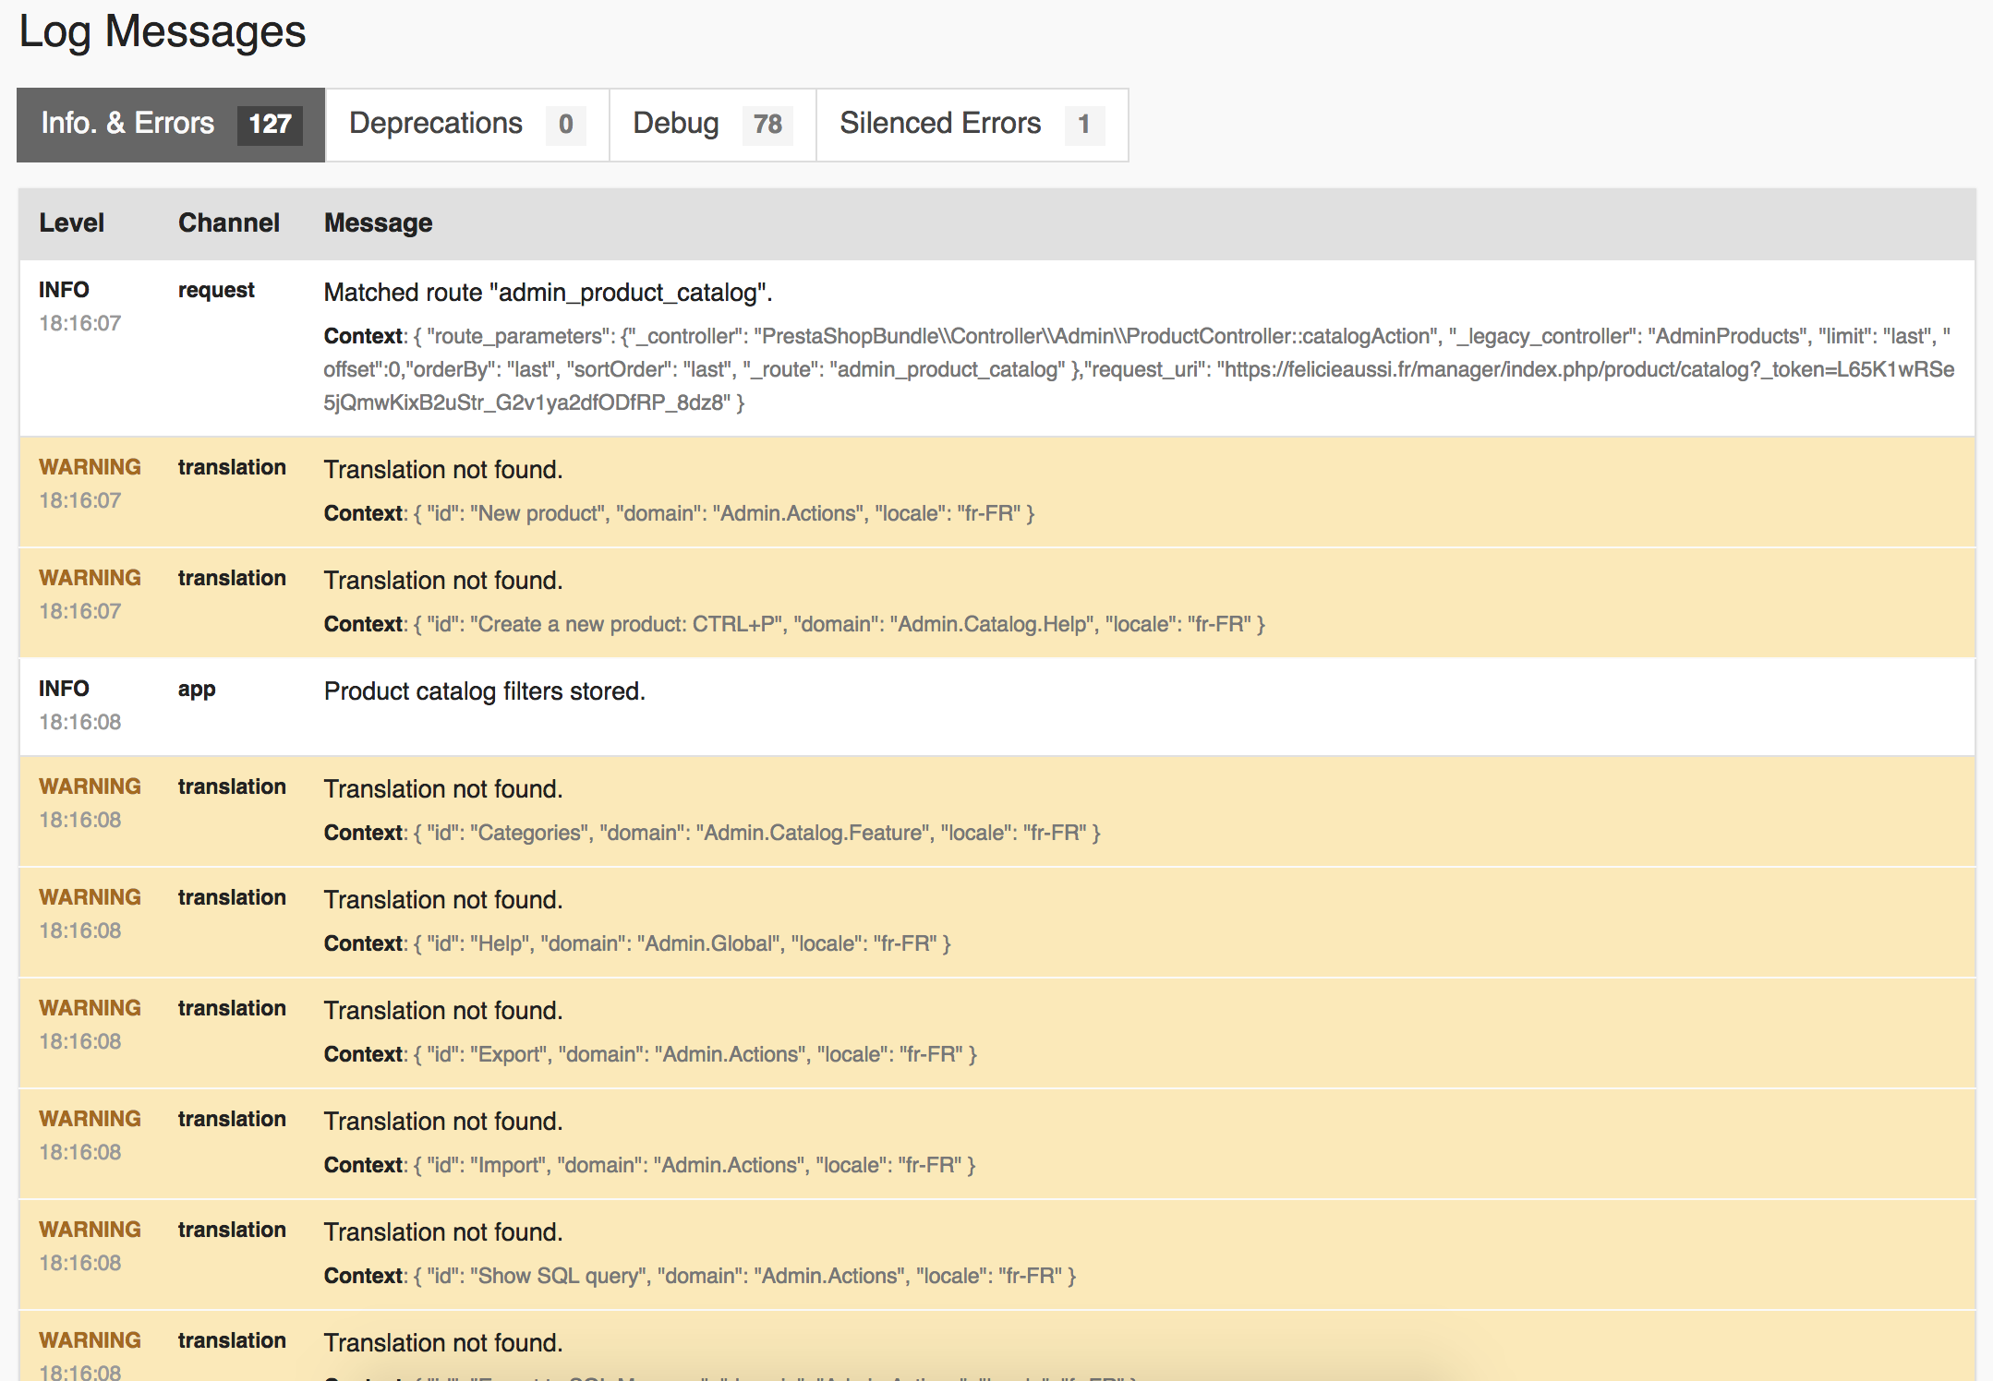Click the context containing "New product"
Screen dimensions: 1993x1381
point(679,513)
